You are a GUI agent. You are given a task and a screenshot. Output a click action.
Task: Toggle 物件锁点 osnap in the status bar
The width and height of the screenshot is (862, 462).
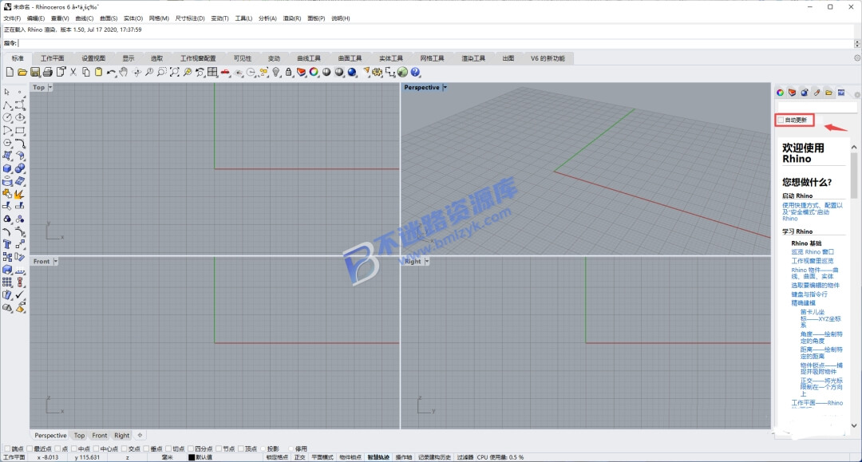point(350,457)
